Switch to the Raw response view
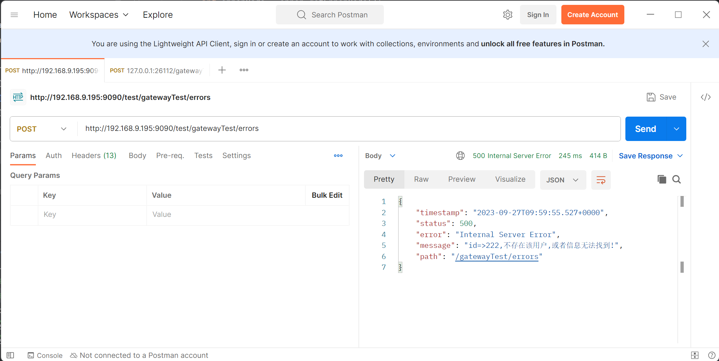This screenshot has width=719, height=361. pos(421,179)
